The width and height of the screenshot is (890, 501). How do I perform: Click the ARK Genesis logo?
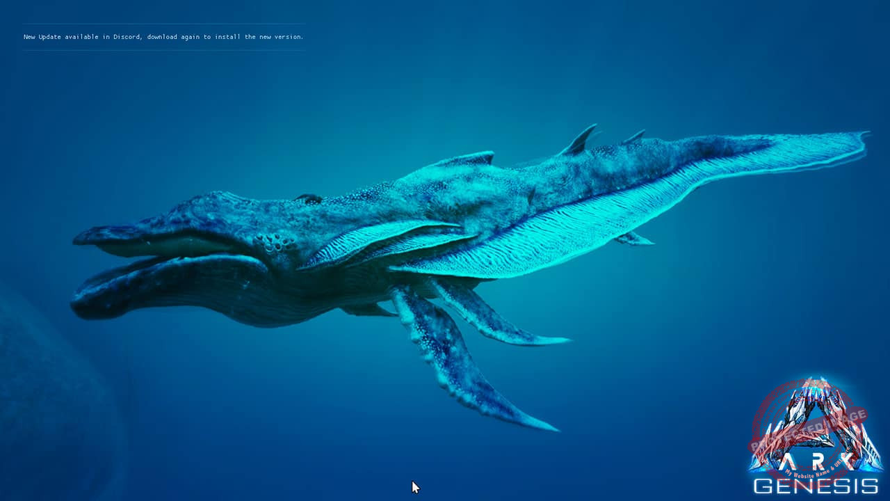click(x=815, y=436)
